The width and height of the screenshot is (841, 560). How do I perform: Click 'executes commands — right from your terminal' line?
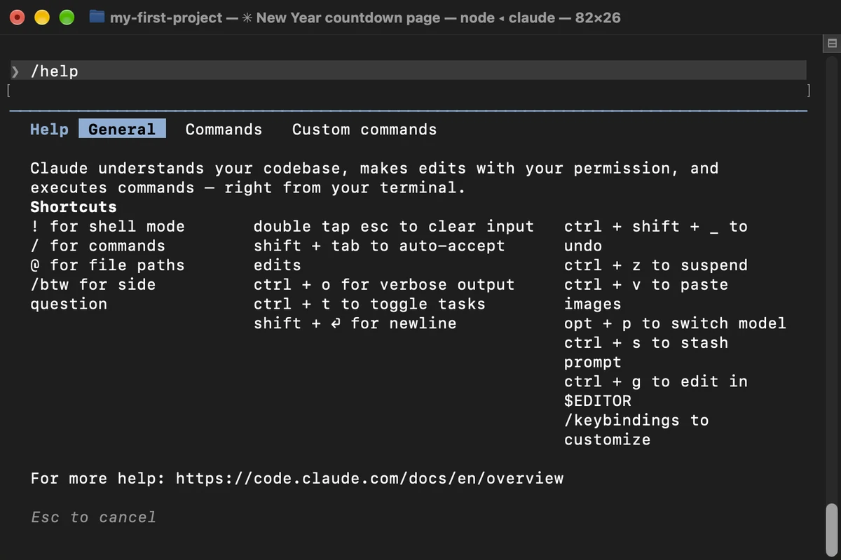(x=248, y=188)
